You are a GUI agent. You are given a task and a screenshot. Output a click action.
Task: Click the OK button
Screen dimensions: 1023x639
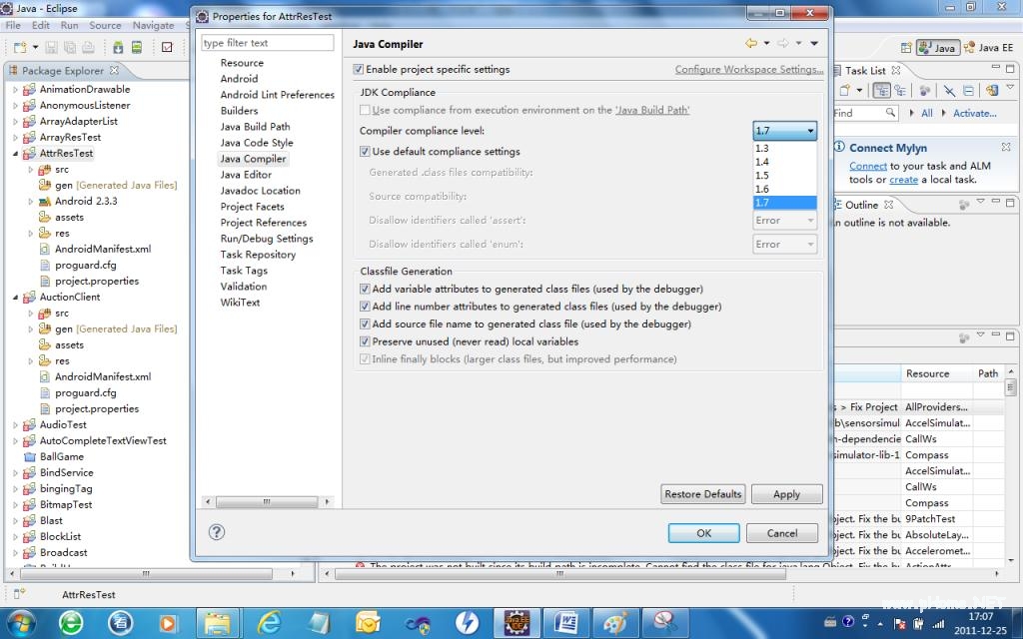coord(704,533)
